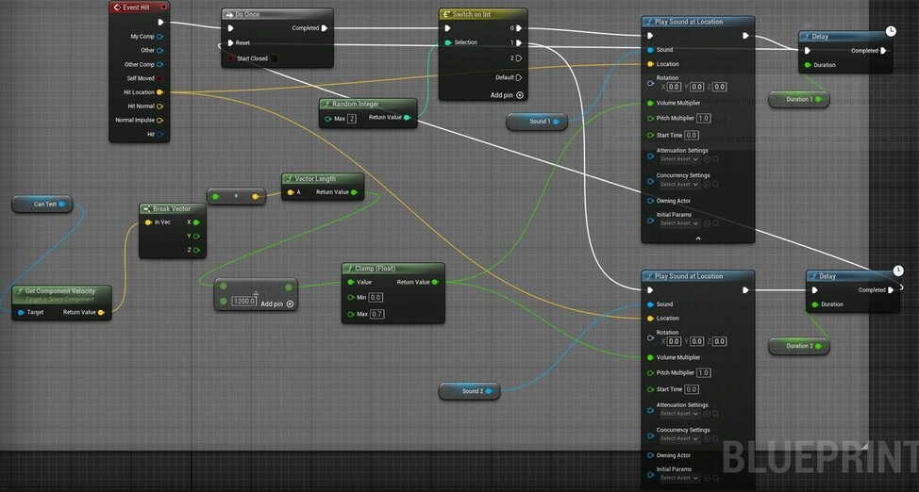The width and height of the screenshot is (919, 492).
Task: Click Rotation Z field on Sound 2 Play Sound node
Action: click(719, 341)
